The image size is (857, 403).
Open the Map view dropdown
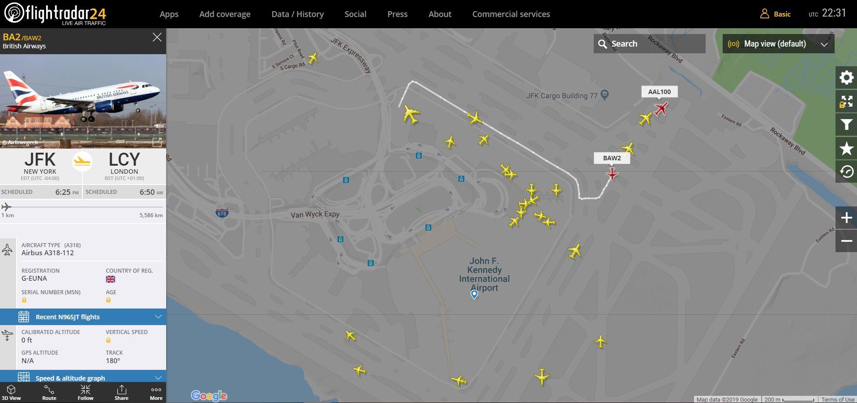(x=778, y=44)
